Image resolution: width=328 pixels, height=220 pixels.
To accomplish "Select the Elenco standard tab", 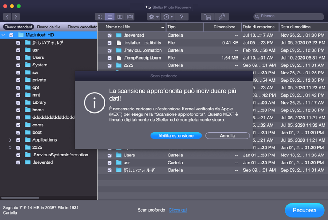I will pos(18,27).
